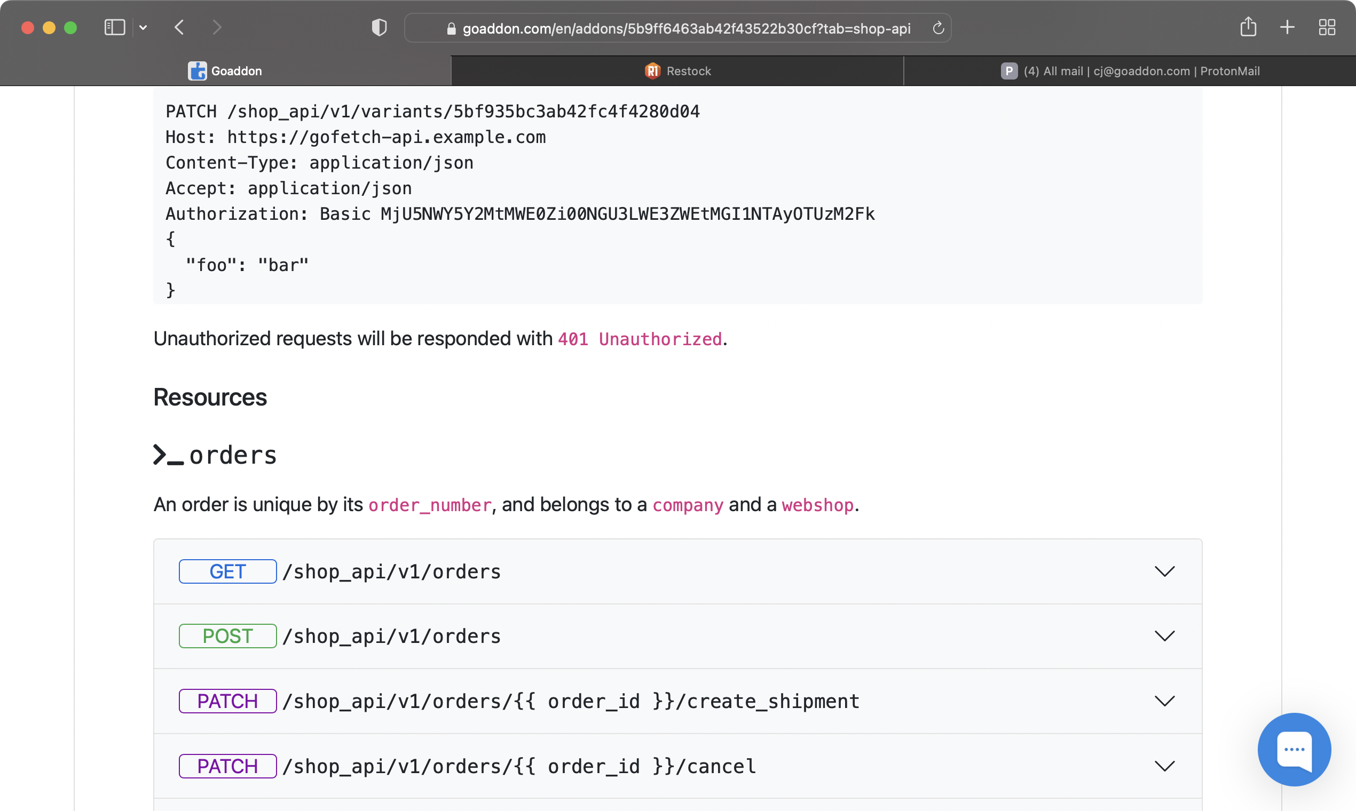Switch to the Restock tab
Screen dimensions: 1356x811
(x=677, y=71)
